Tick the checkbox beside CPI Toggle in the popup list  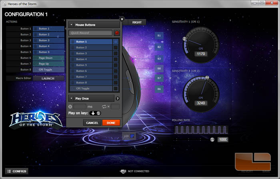116,88
